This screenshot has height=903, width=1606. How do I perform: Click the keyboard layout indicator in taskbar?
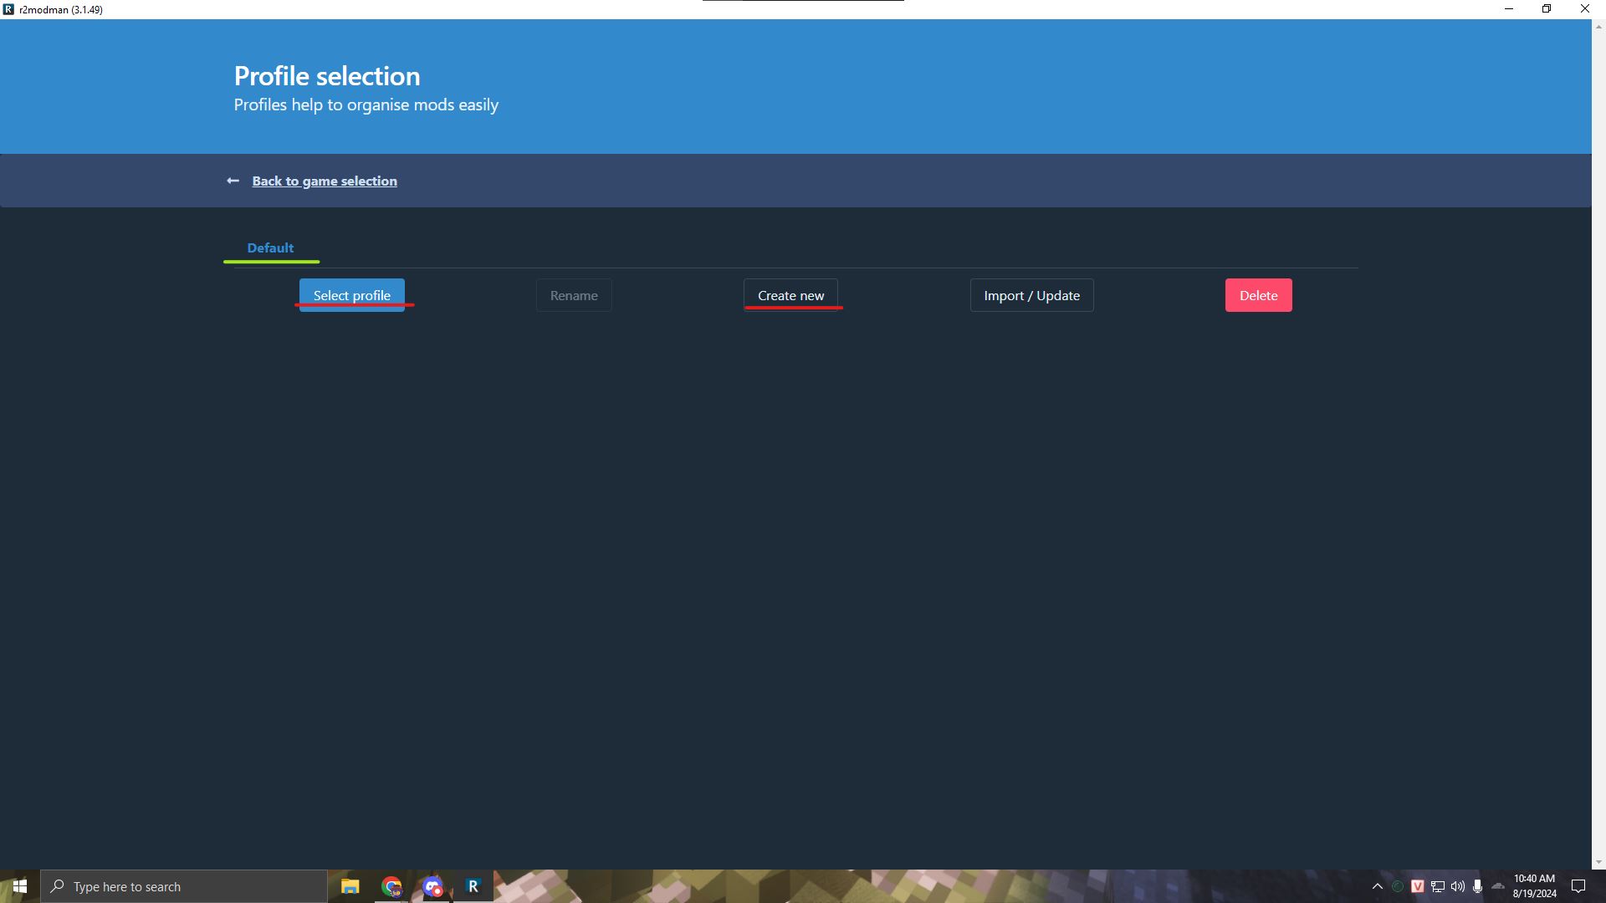tap(1416, 885)
